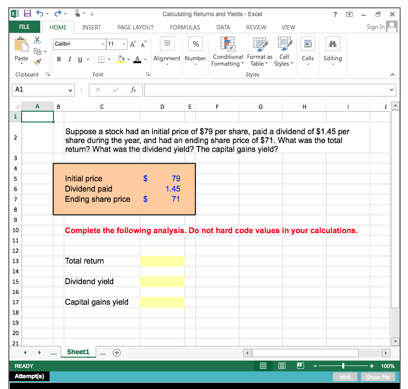Screen dimensions: 408x389
Task: Toggle Bold formatting
Action: (x=59, y=59)
